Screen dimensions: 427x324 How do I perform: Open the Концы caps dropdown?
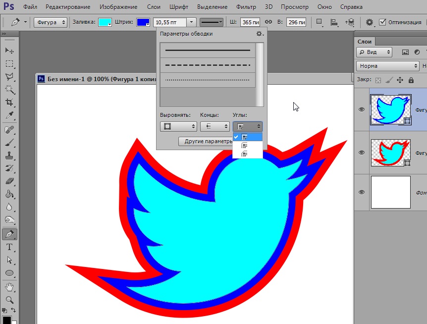click(x=215, y=126)
